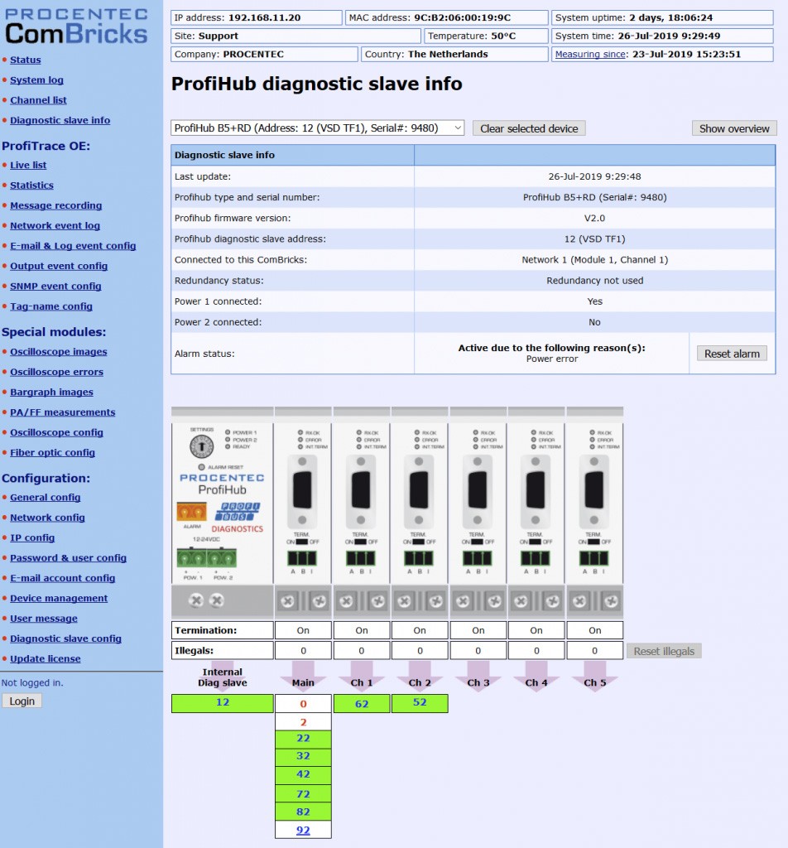Open E-mail & Log event config

(x=73, y=245)
